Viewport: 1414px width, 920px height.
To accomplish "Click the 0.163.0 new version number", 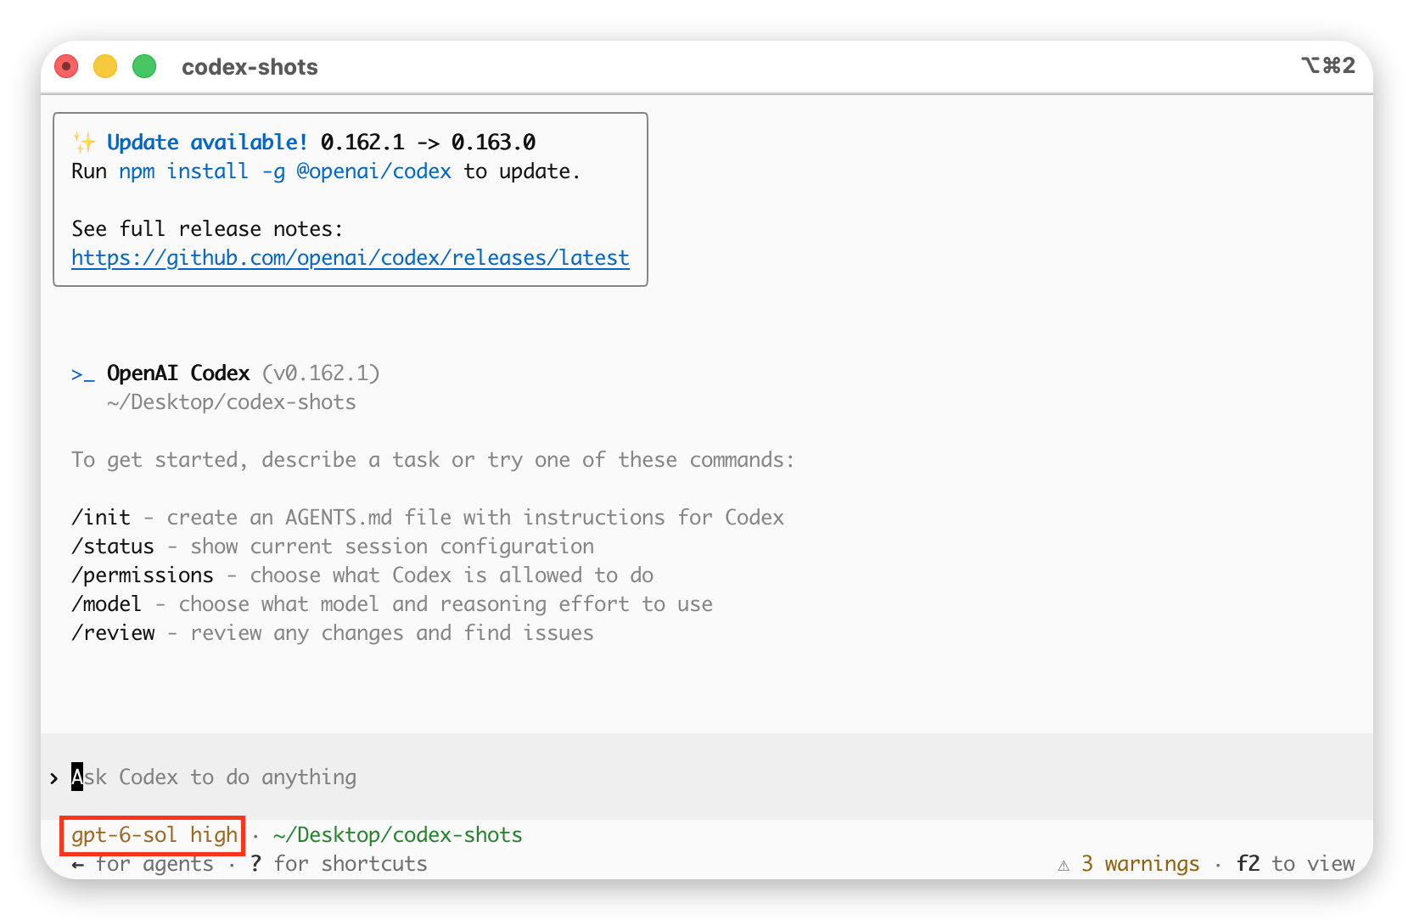I will (x=493, y=143).
